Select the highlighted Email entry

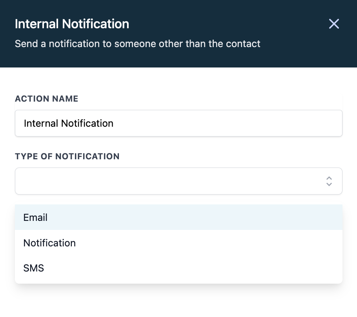coord(178,217)
